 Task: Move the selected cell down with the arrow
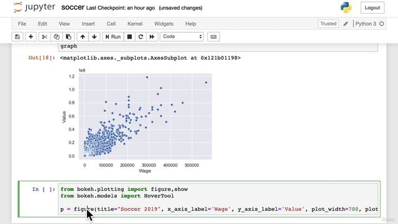pyautogui.click(x=95, y=37)
